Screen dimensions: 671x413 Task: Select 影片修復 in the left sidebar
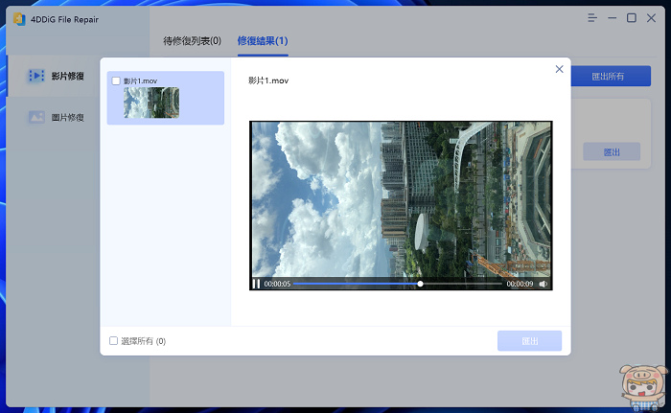[x=67, y=76]
